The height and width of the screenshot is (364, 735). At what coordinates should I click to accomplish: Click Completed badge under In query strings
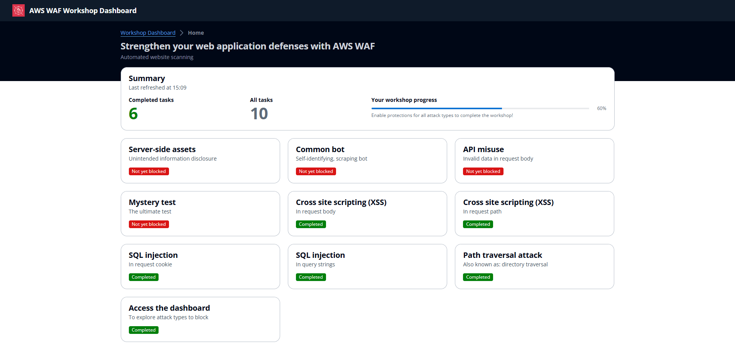(x=311, y=277)
